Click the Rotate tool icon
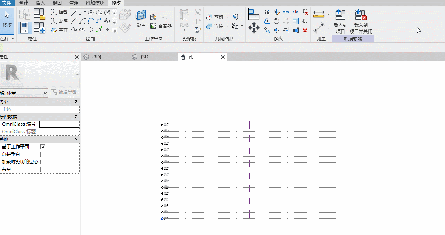This screenshot has width=445, height=235. pyautogui.click(x=276, y=21)
